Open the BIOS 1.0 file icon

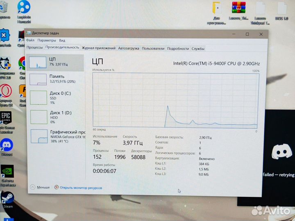click(x=281, y=11)
